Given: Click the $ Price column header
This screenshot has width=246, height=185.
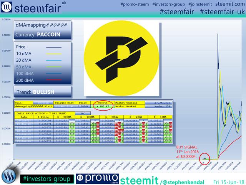Looking at the screenshot, I should [43, 117].
